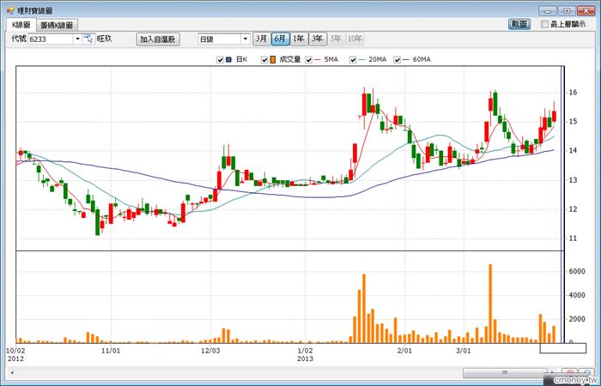Toggle the 日K candlestick series checkbox
The width and height of the screenshot is (601, 386).
[x=220, y=59]
